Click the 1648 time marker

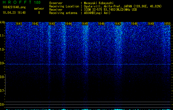[x=134, y=24]
